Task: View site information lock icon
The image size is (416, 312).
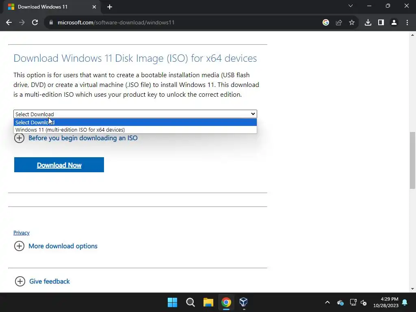Action: coord(51,23)
